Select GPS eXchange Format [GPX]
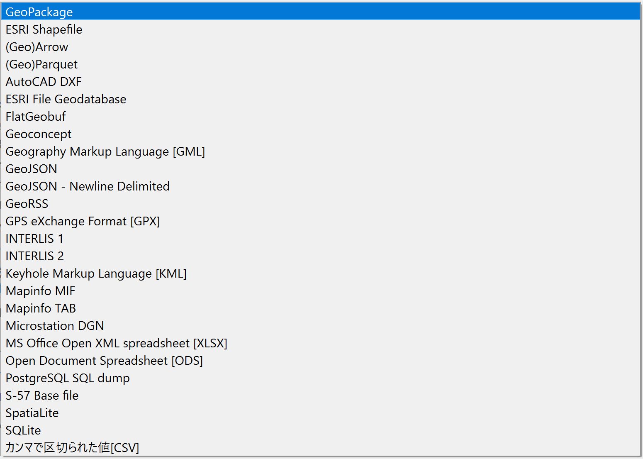The height and width of the screenshot is (459, 643). coord(321,221)
